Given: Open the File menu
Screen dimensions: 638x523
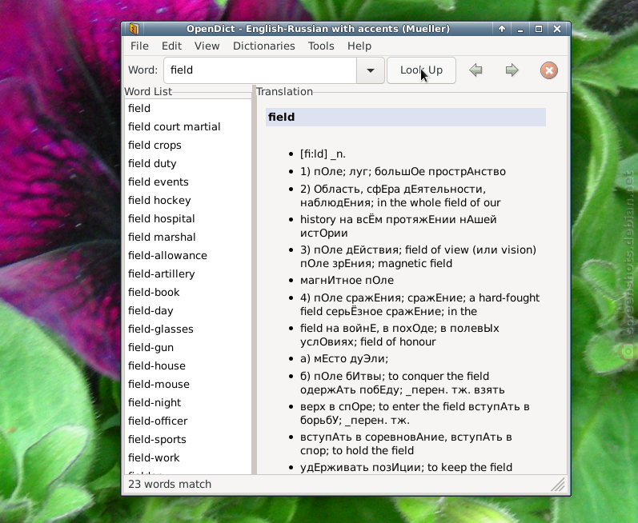Looking at the screenshot, I should [x=139, y=46].
